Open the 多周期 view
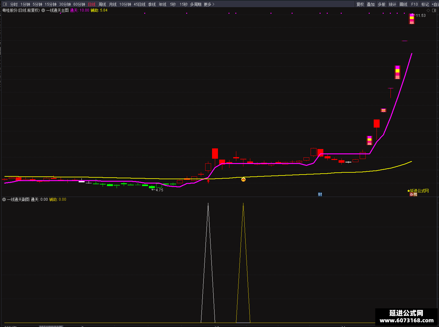 pos(196,4)
